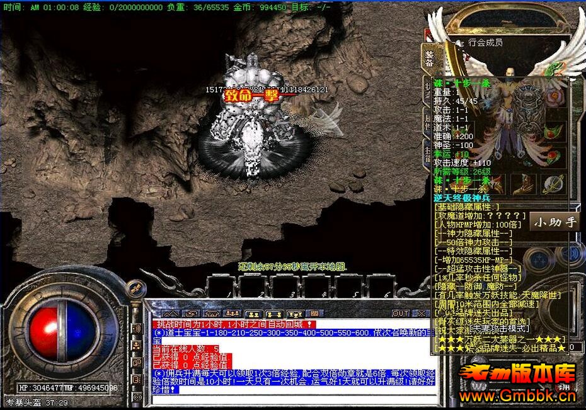This screenshot has width=586, height=410.
Task: Select quick slot 4
Action: coord(317,287)
